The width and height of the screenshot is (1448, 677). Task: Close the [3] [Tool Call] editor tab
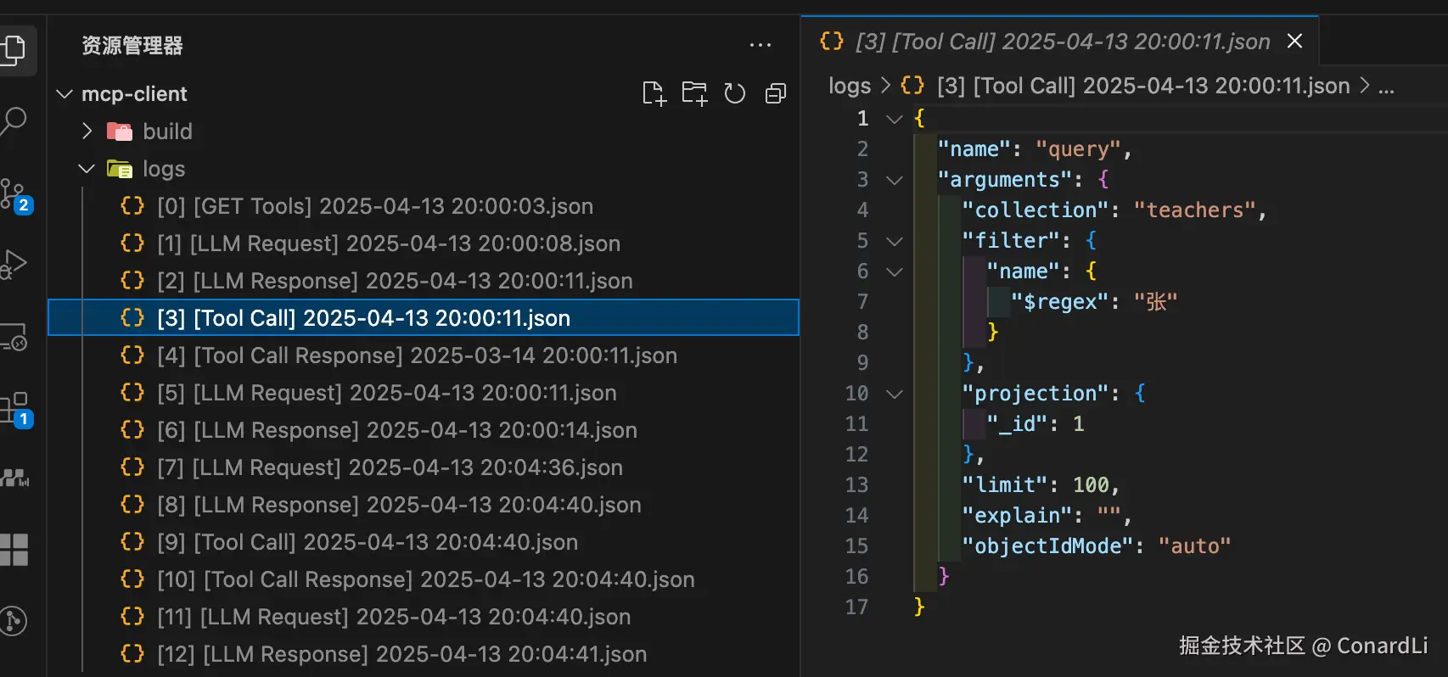tap(1294, 41)
